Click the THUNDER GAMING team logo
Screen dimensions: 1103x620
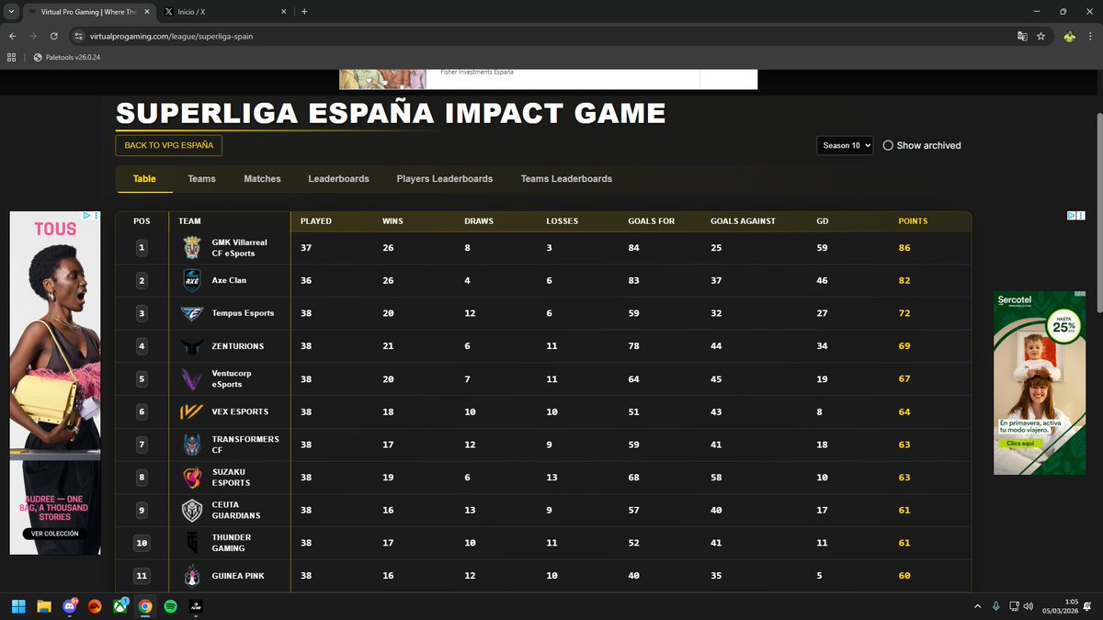(x=193, y=543)
